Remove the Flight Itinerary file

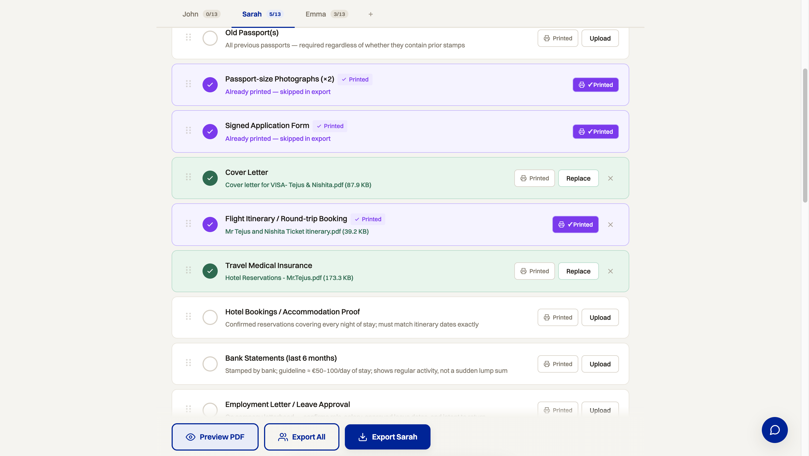[x=610, y=224]
